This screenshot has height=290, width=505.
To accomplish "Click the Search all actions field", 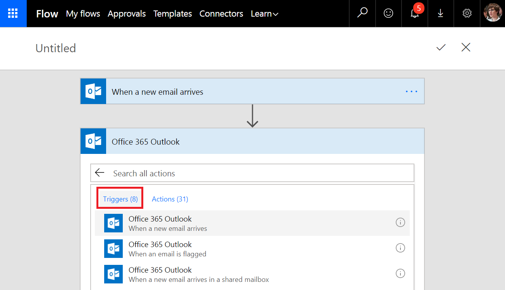I will pos(259,173).
